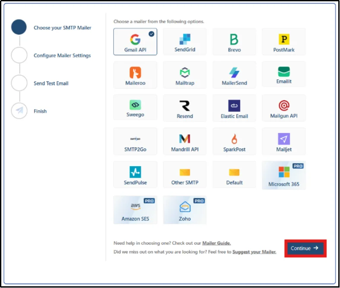340x288 pixels.
Task: Select the SMTP2Go mailer card
Action: point(135,141)
